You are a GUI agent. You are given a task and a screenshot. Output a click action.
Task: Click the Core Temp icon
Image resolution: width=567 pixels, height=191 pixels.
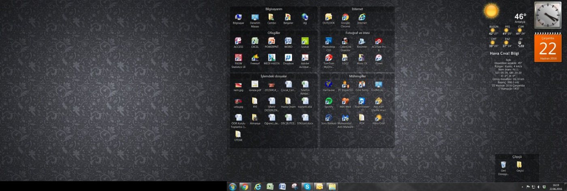click(x=362, y=84)
